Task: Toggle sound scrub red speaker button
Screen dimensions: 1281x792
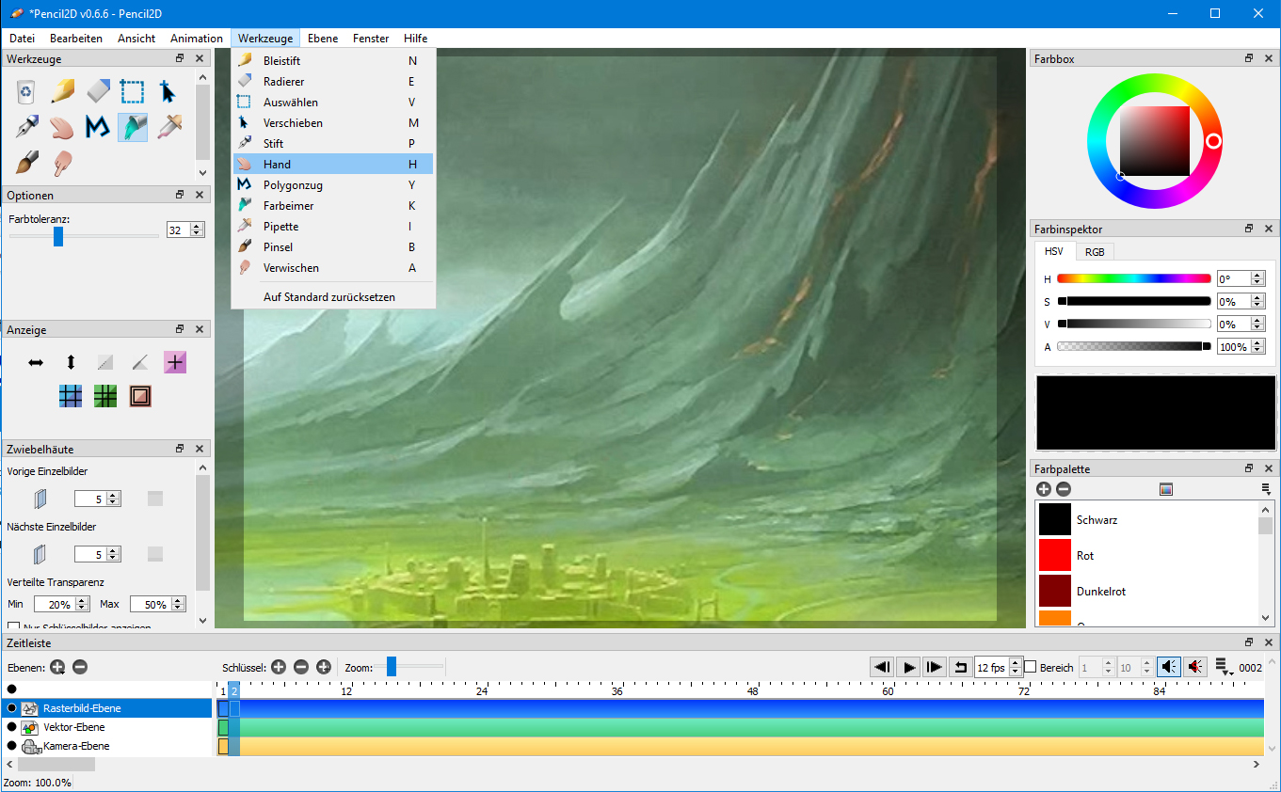Action: (1195, 667)
